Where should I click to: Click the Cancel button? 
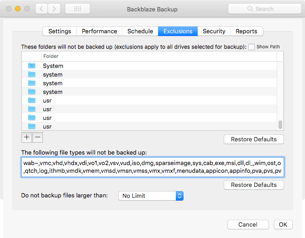point(248,225)
